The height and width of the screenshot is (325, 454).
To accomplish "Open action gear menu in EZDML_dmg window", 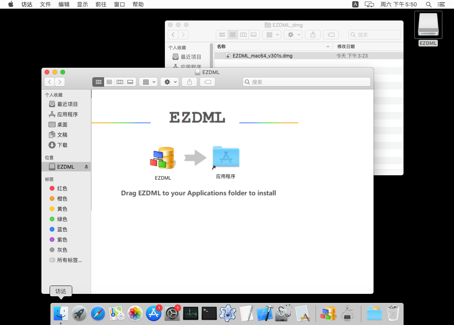I will click(293, 35).
